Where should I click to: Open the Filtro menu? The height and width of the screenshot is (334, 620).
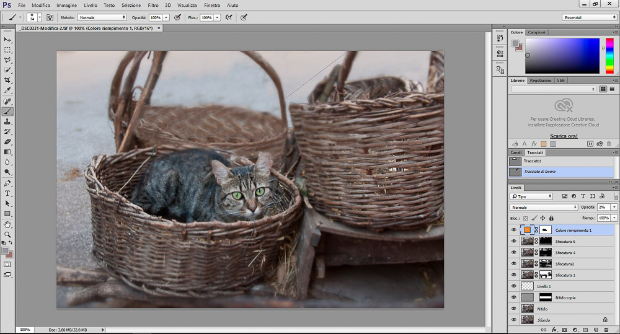coord(153,5)
